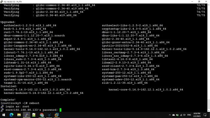Viewport: 210px width, 118px height.
Task: Click the '72/75' progress counter
Action: click(201, 5)
